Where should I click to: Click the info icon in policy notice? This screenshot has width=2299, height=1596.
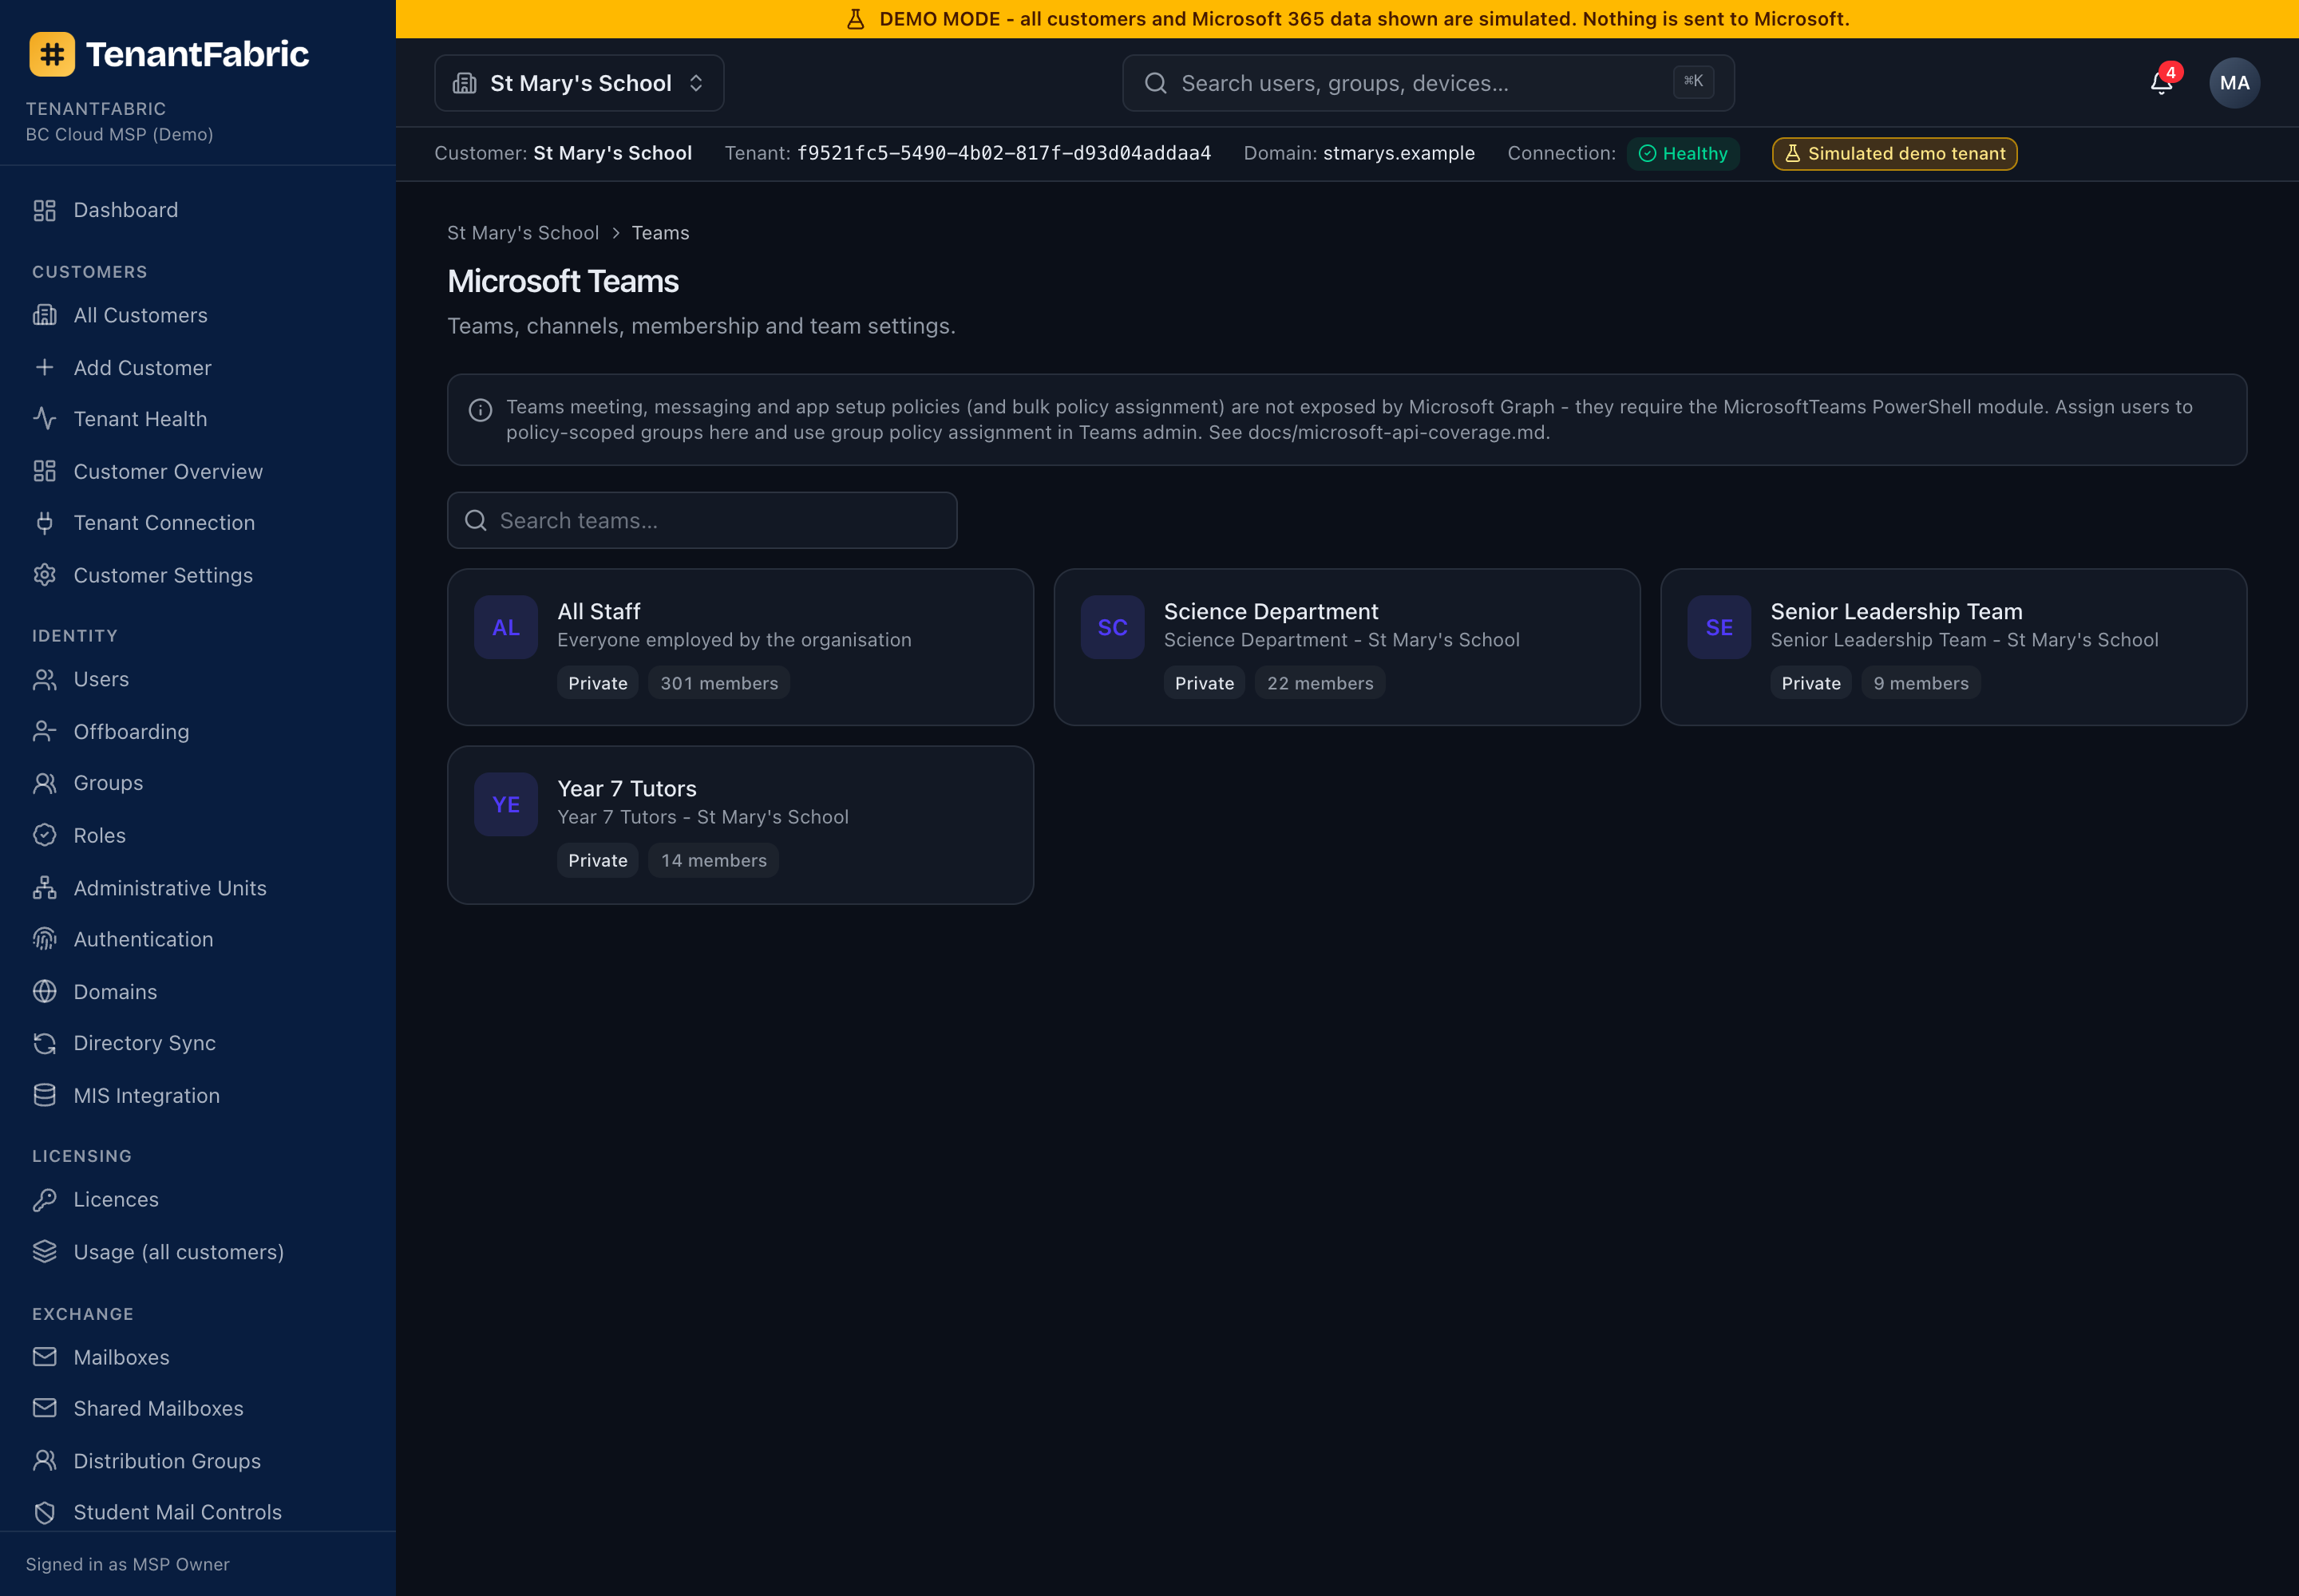(x=481, y=410)
